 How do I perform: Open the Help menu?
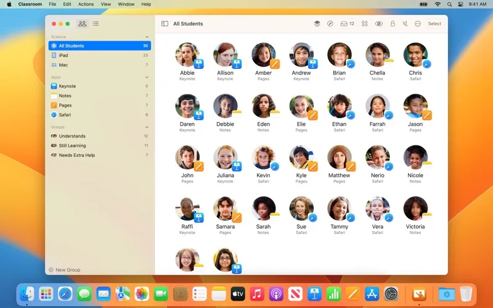tap(146, 4)
